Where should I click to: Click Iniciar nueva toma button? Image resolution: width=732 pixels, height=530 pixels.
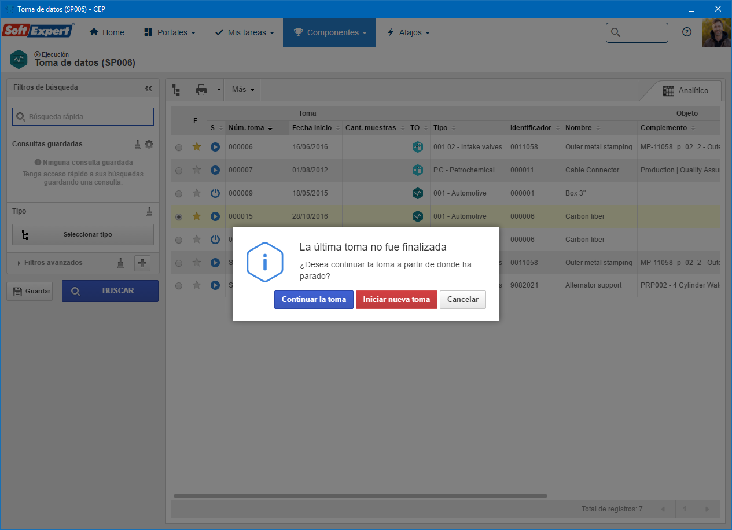(x=396, y=300)
